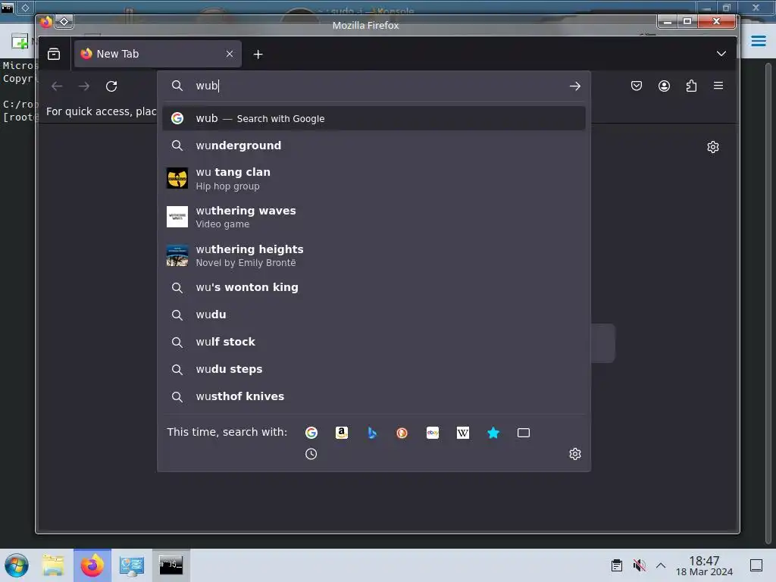Personalize New Tab with the gear icon
The image size is (776, 582).
coord(713,147)
